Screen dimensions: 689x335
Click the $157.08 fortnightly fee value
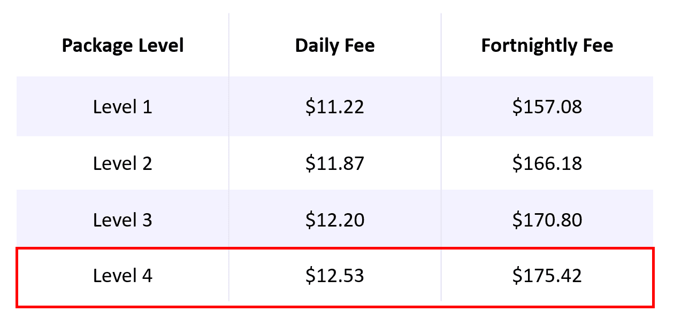tap(547, 107)
